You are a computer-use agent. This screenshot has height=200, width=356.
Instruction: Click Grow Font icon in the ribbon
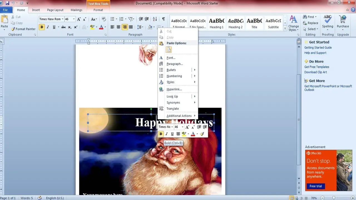[79, 19]
